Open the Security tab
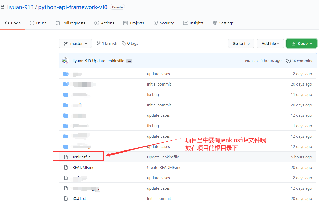 click(164, 23)
